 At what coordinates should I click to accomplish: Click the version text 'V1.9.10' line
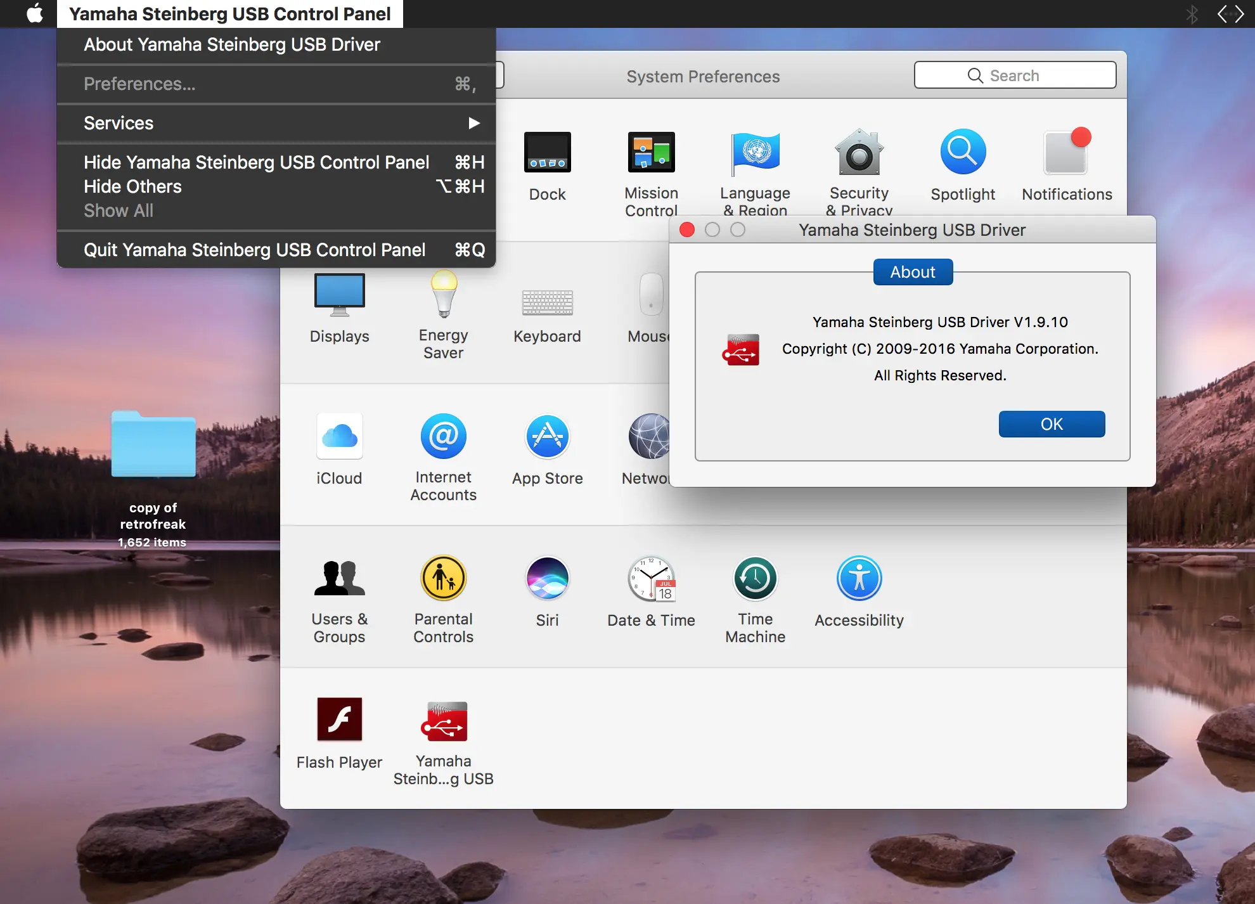[x=940, y=322]
